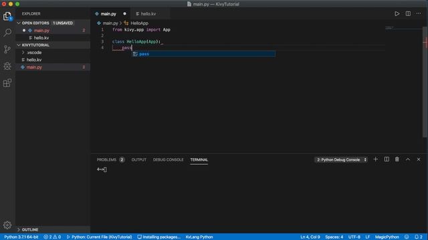Click Python: Current File debug configuration
This screenshot has width=428, height=240.
point(100,237)
